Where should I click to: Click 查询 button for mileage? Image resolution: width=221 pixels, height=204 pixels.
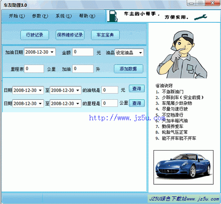tap(137, 103)
